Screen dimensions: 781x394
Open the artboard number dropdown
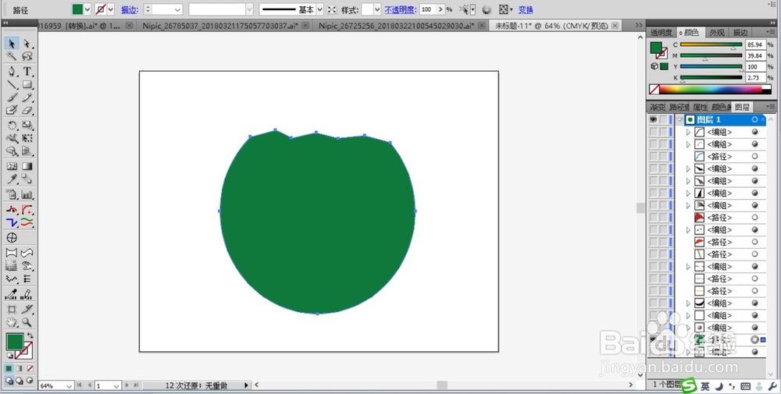[116, 385]
